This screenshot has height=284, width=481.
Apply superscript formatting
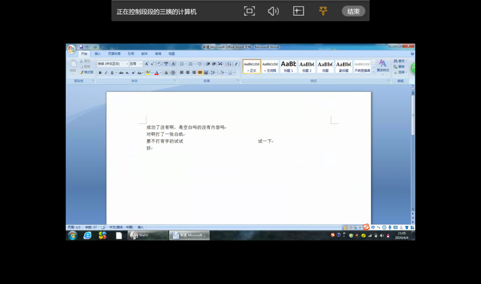tap(133, 73)
